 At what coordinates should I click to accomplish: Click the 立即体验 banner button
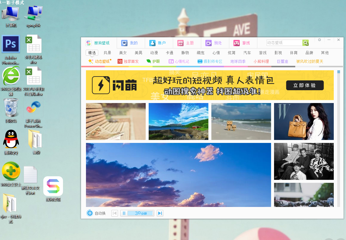click(305, 85)
